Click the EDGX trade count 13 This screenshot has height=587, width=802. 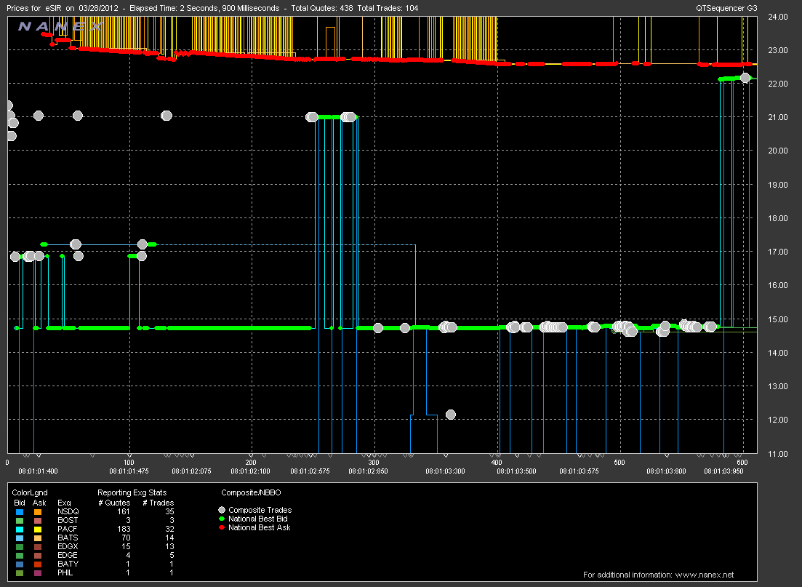(x=169, y=546)
